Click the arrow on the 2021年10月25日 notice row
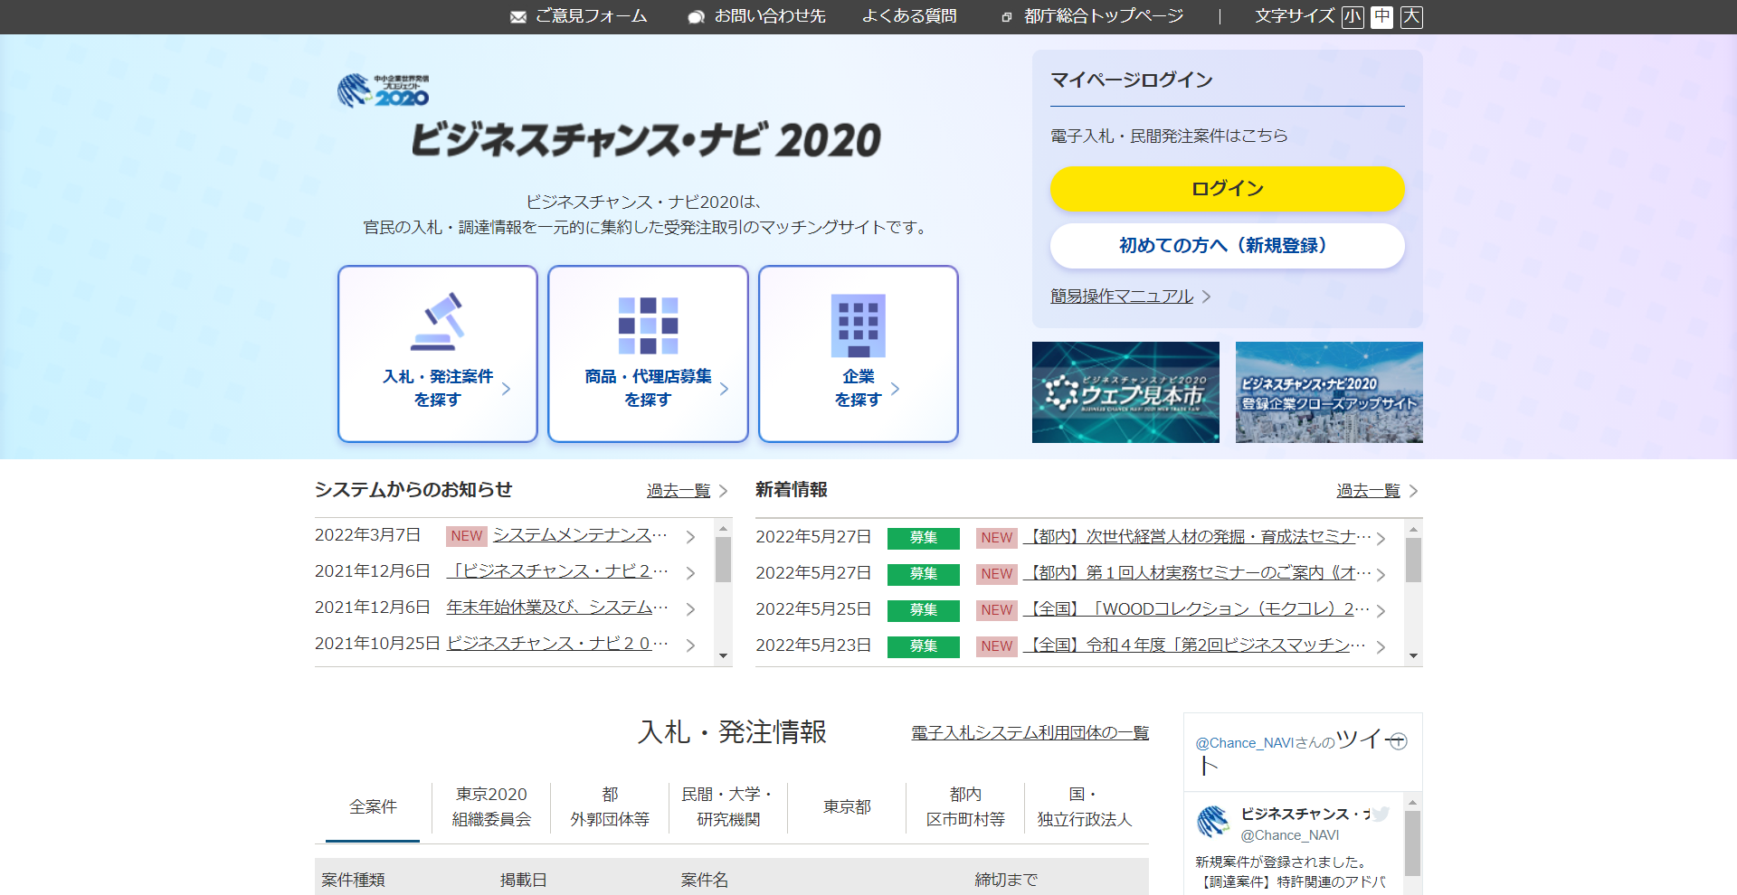Image resolution: width=1737 pixels, height=895 pixels. [x=690, y=645]
